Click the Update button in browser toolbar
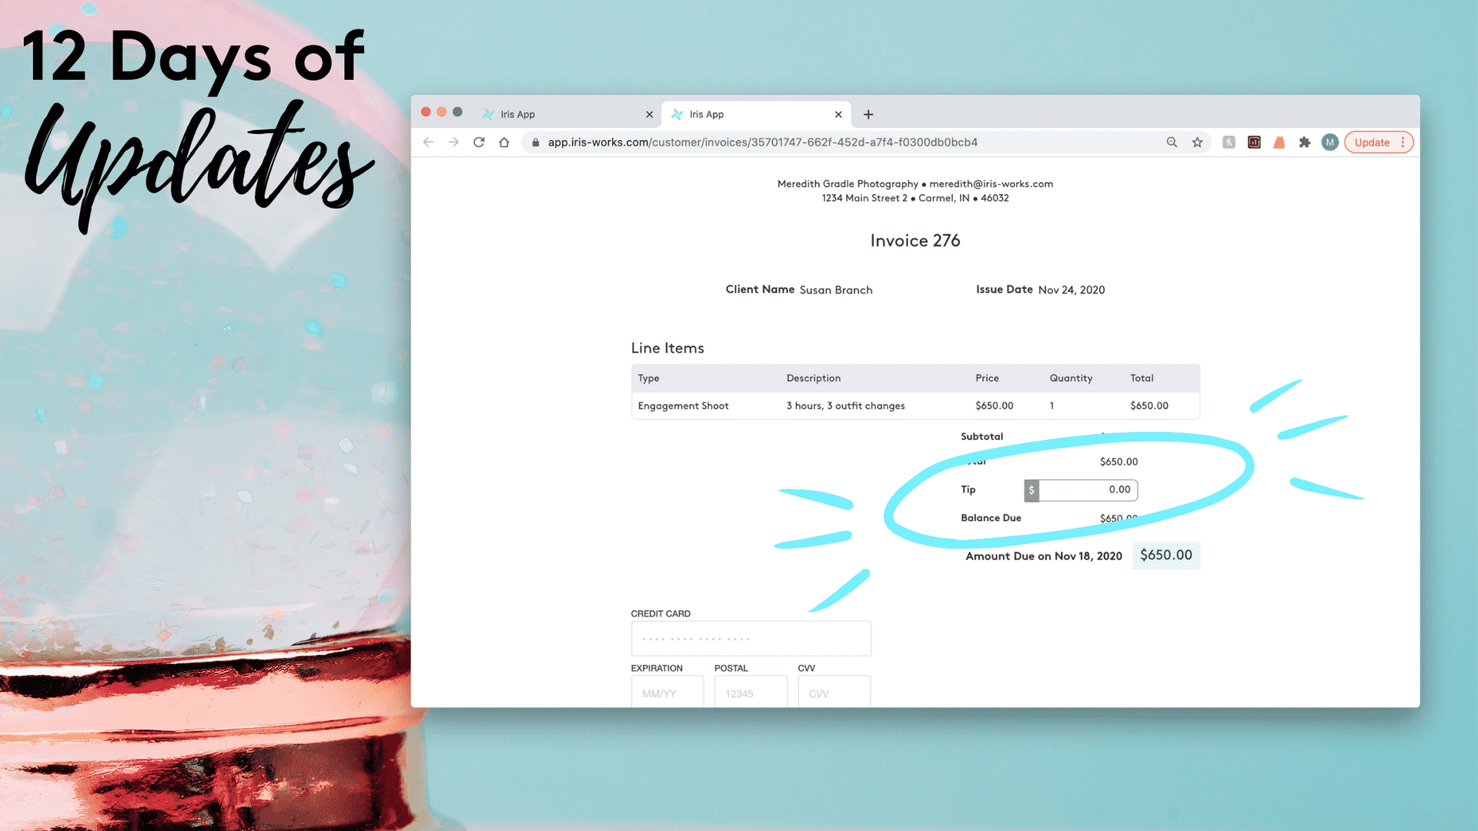Viewport: 1478px width, 831px height. point(1373,142)
